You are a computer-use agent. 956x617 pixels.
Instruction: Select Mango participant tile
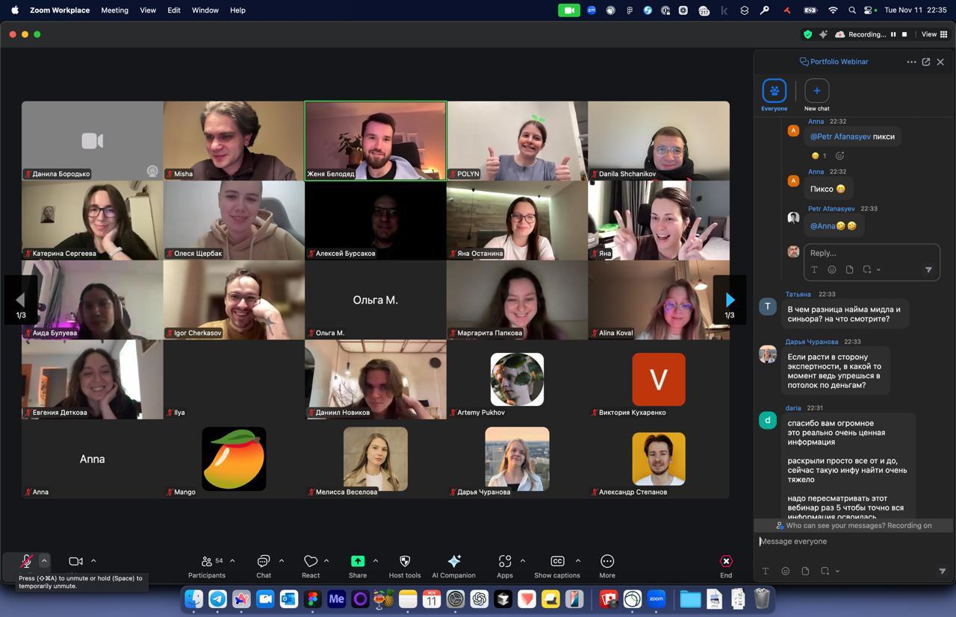[x=234, y=459]
